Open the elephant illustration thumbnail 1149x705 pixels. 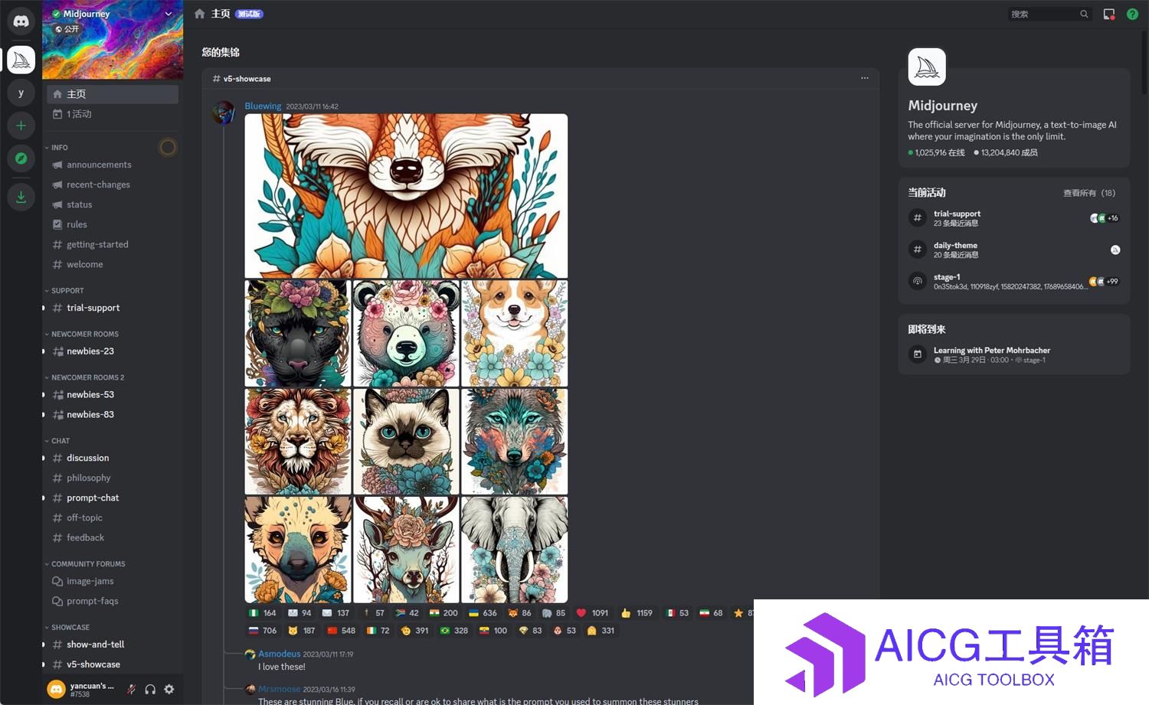(515, 550)
